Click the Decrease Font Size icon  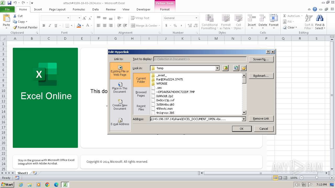coord(90,18)
